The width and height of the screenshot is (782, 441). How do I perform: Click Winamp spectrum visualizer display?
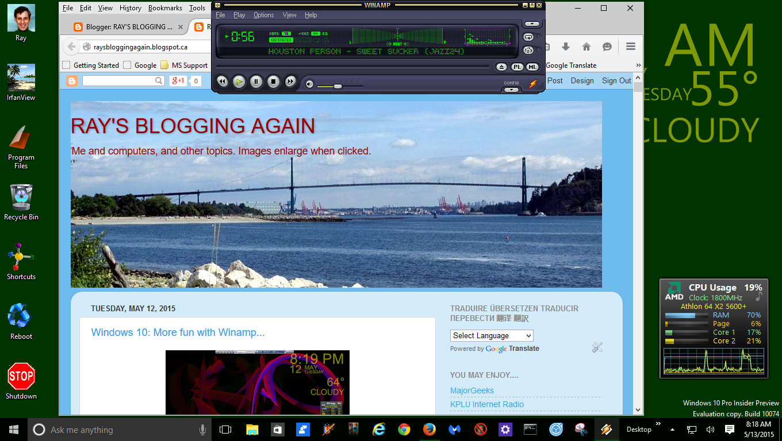pos(486,37)
